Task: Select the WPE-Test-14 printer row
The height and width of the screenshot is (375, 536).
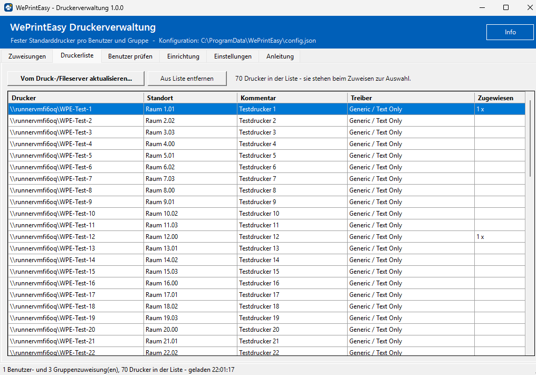Action: [266, 260]
